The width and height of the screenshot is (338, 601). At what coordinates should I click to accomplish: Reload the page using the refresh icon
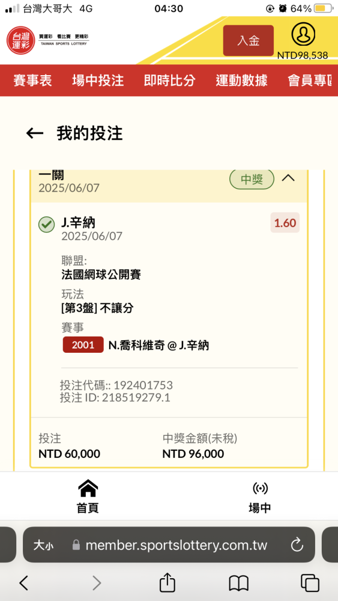[297, 545]
